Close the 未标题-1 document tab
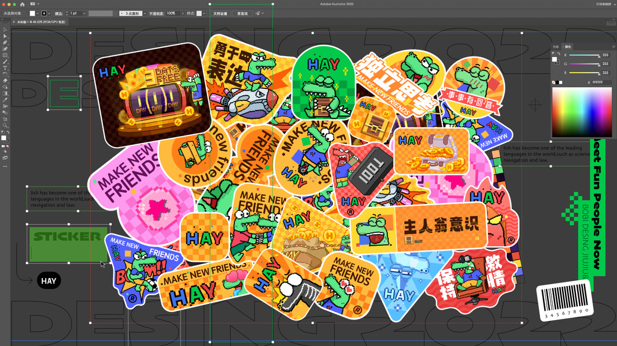This screenshot has width=617, height=346. 14,22
